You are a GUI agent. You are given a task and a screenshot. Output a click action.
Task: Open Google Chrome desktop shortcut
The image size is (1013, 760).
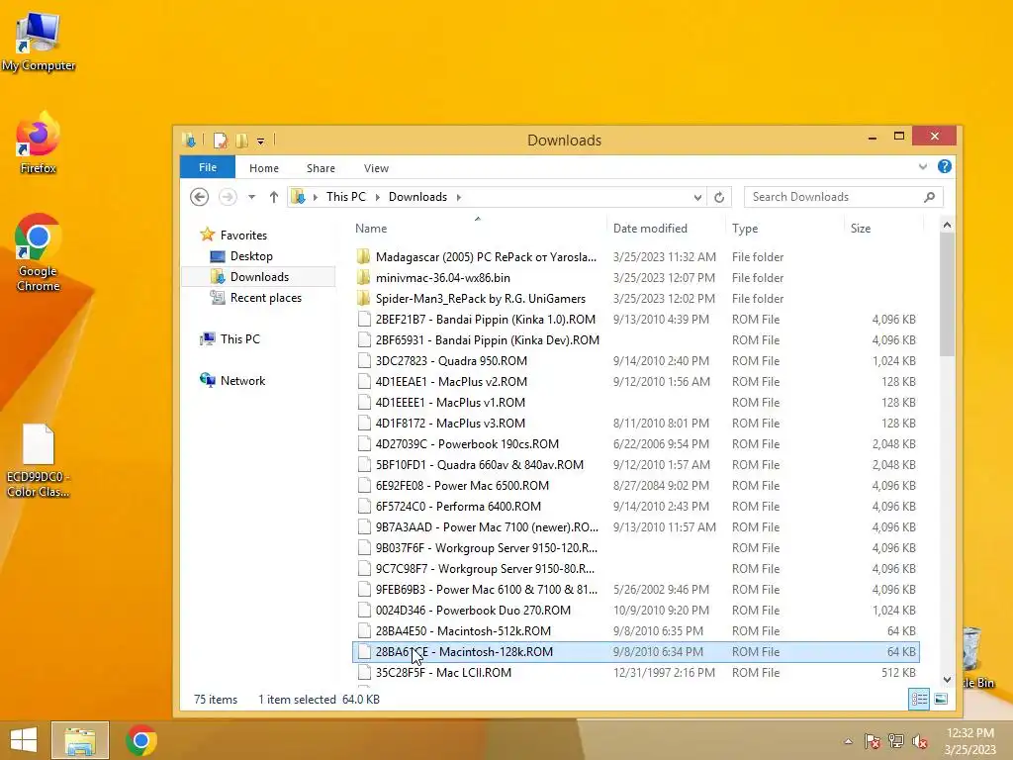39,252
